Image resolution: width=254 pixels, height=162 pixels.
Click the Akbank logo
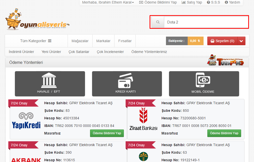coord(26,160)
